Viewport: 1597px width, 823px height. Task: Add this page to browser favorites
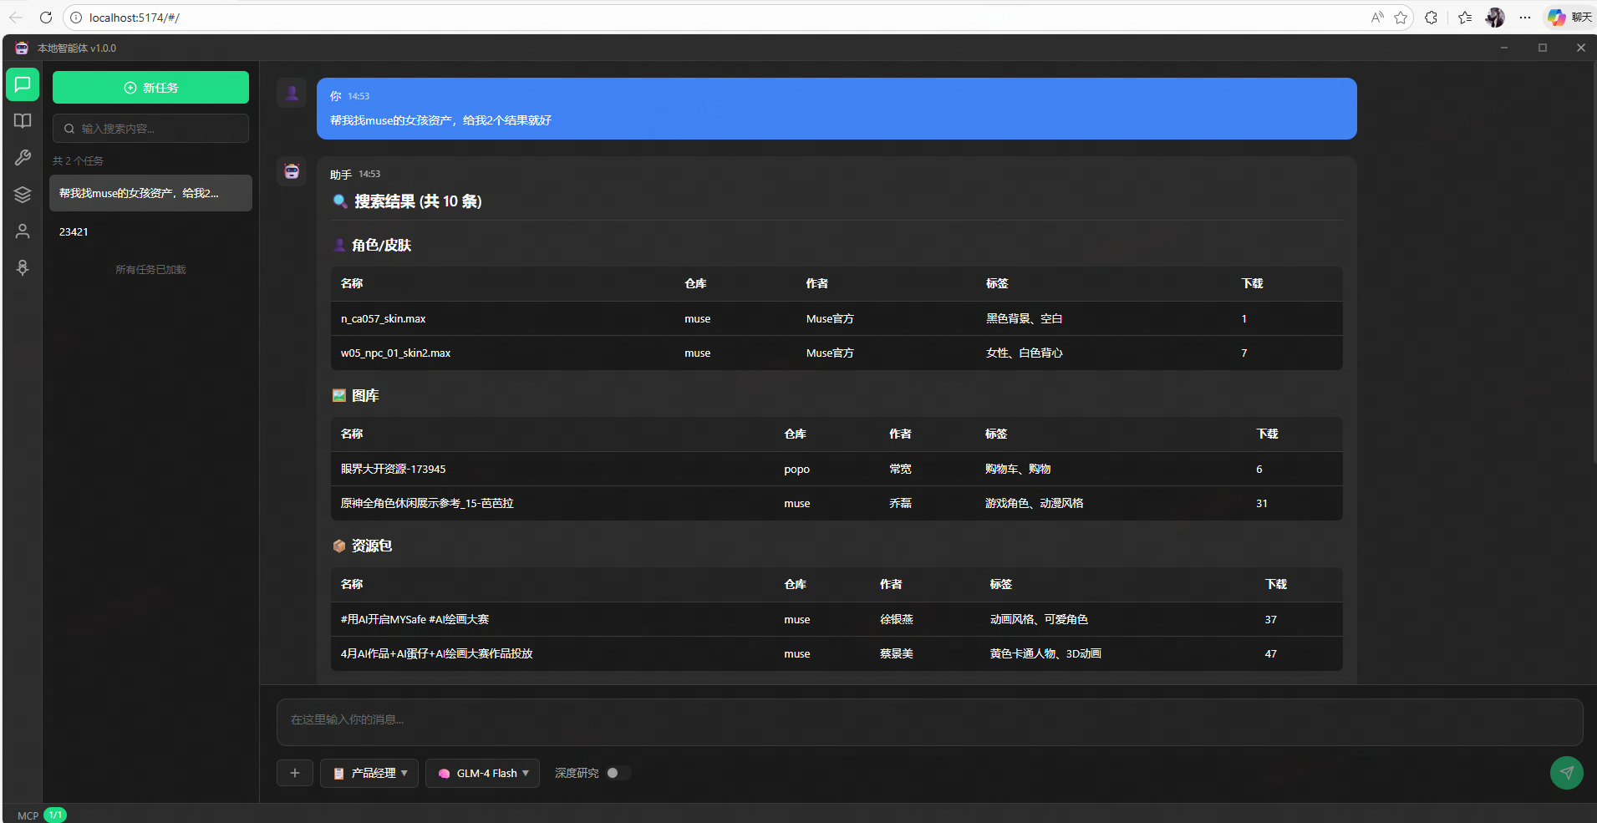coord(1401,18)
